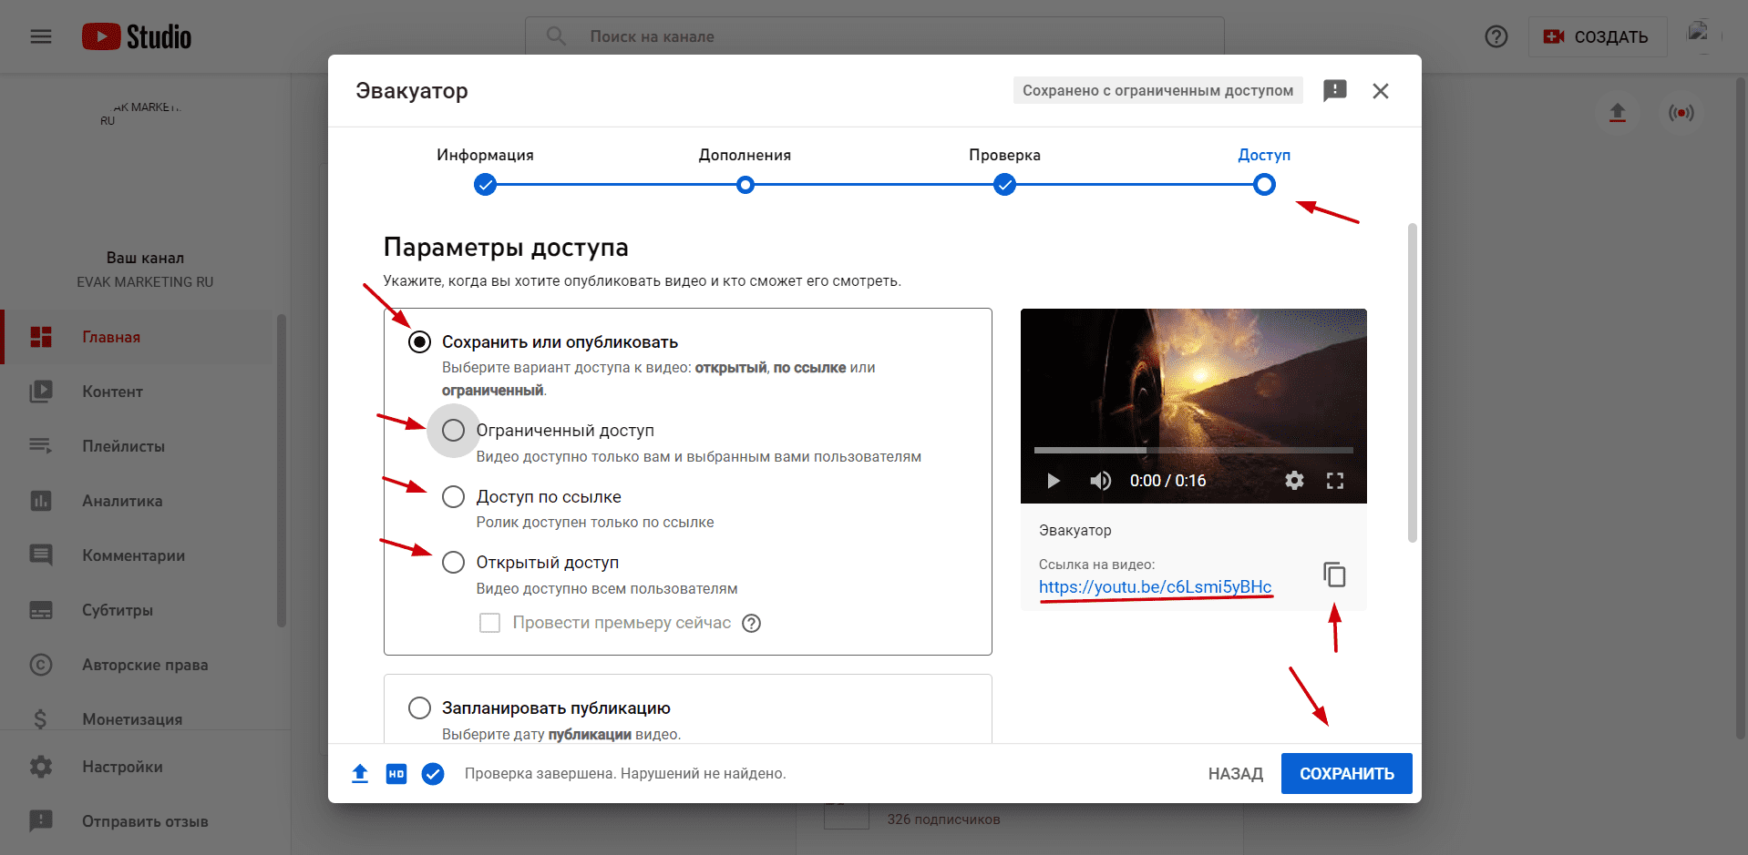Select Доступ по ссылке radio option
1748x855 pixels.
(453, 497)
